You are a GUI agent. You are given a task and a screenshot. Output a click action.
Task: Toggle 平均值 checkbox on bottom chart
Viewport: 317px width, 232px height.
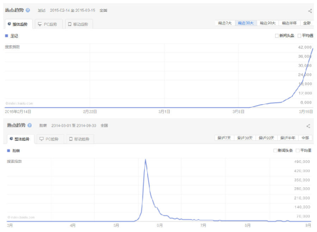[297, 151]
